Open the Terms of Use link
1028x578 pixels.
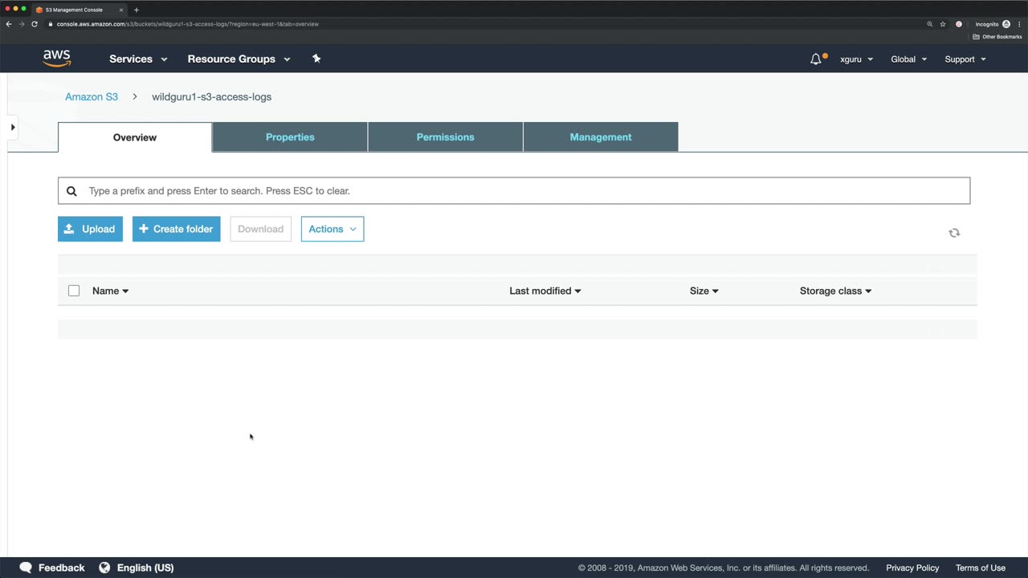click(981, 568)
